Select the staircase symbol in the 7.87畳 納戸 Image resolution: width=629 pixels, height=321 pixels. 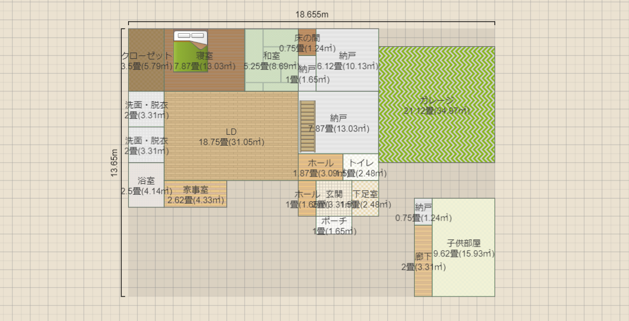coord(308,126)
